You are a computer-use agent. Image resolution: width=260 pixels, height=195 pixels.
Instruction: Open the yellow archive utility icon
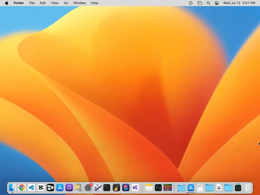(x=78, y=188)
